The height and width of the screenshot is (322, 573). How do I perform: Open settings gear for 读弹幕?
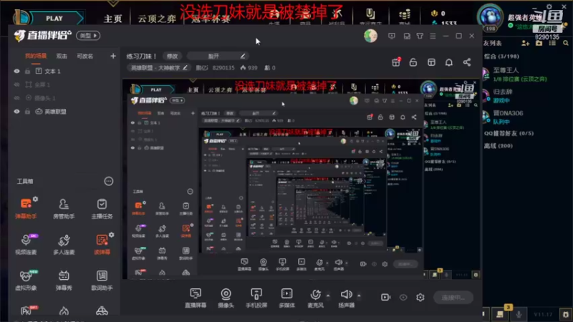(x=111, y=235)
